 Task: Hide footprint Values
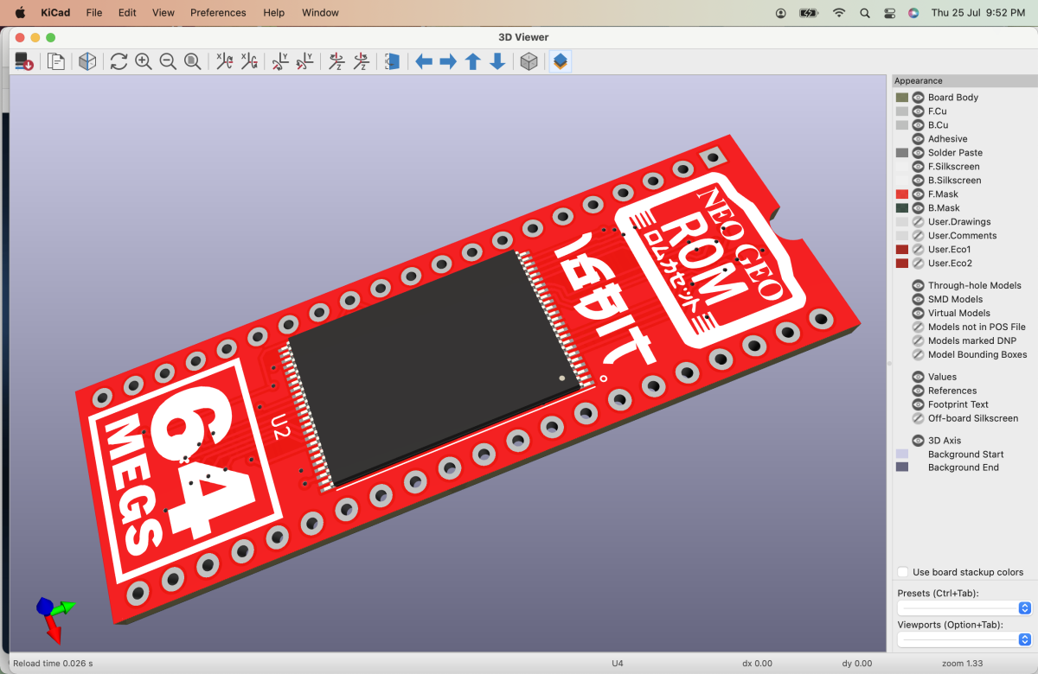click(919, 378)
